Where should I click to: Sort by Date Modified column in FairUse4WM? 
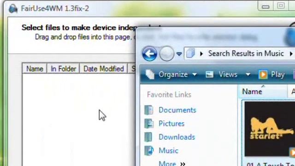pyautogui.click(x=103, y=69)
